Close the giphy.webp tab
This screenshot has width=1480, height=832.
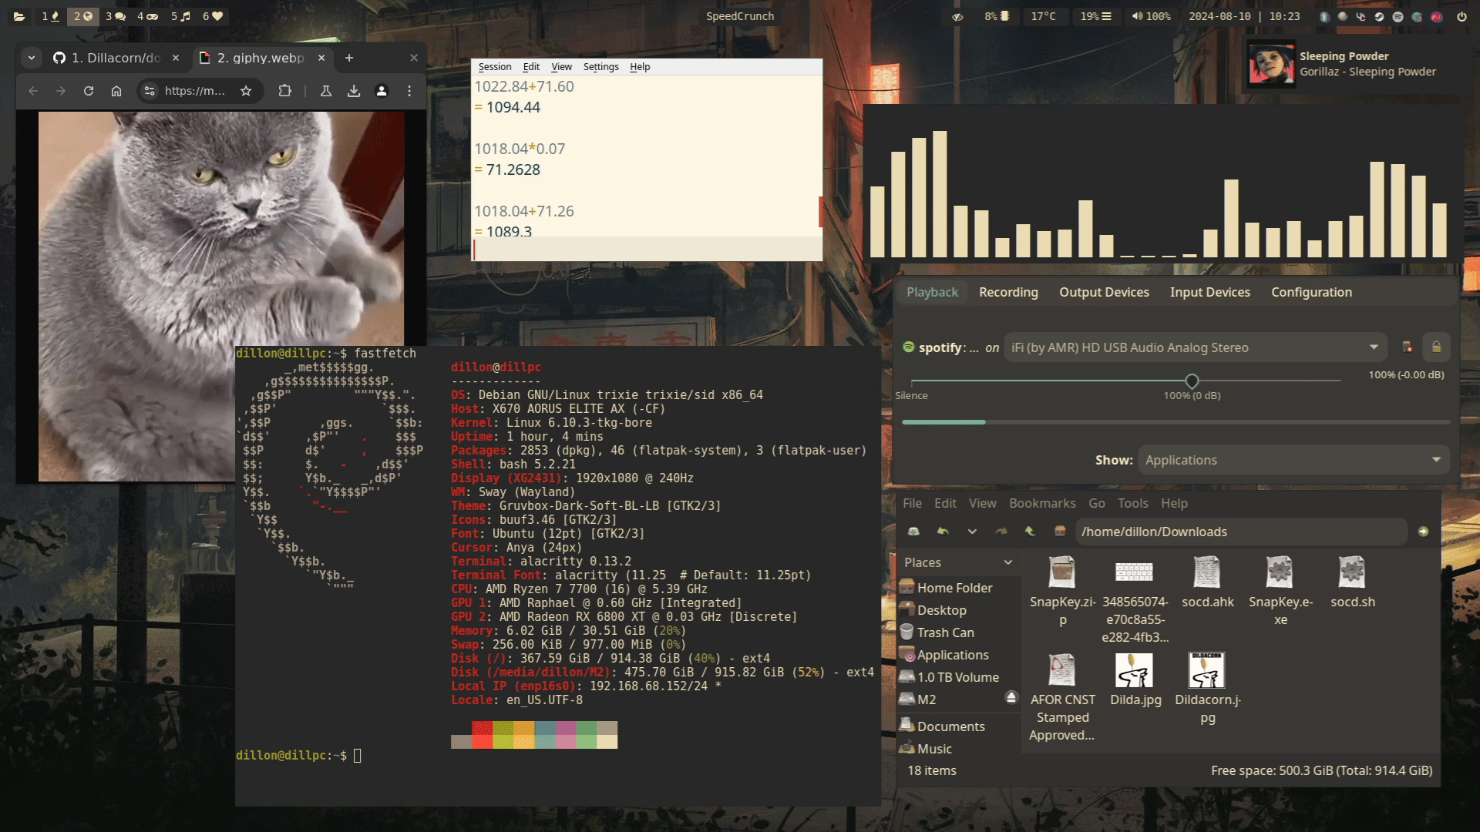pyautogui.click(x=321, y=58)
